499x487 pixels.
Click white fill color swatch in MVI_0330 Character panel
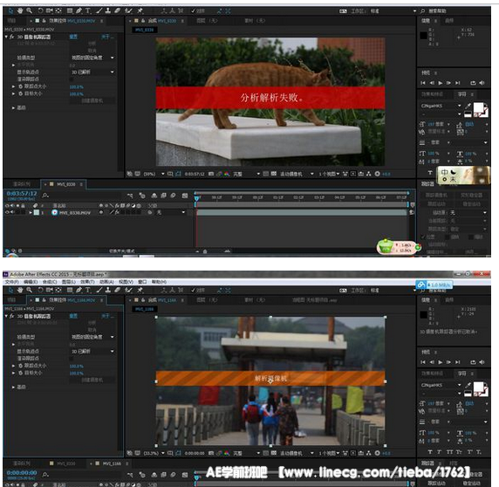(478, 107)
